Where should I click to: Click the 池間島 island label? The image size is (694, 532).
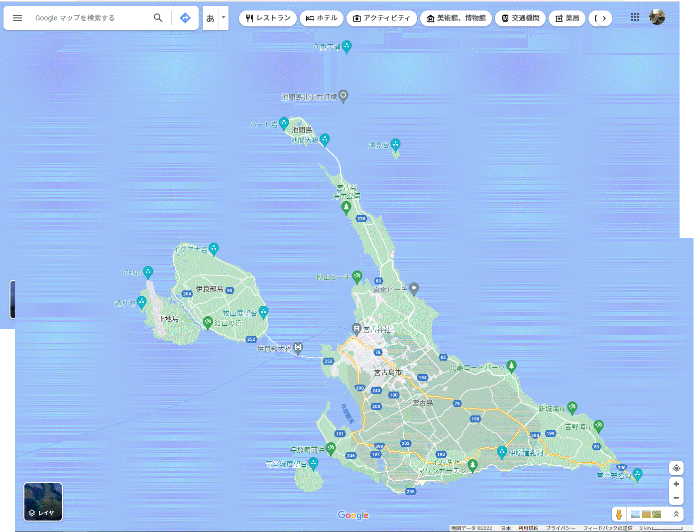coord(302,130)
